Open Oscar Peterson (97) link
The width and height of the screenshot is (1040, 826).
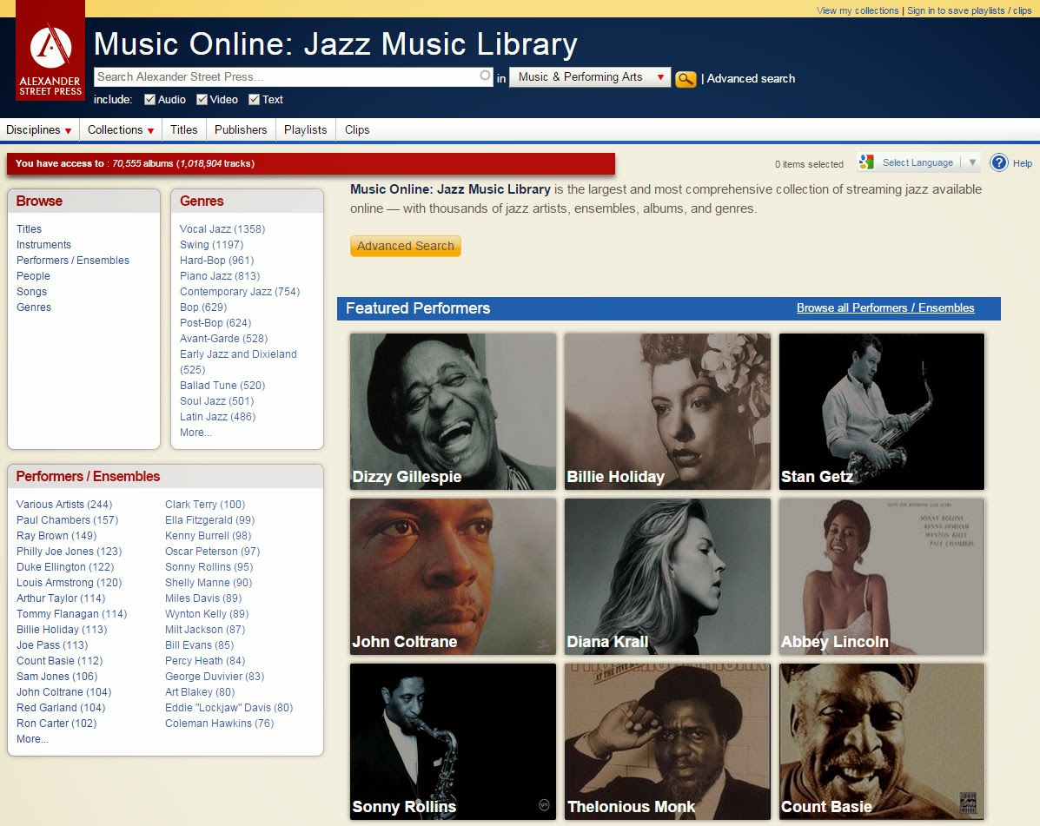tap(212, 552)
